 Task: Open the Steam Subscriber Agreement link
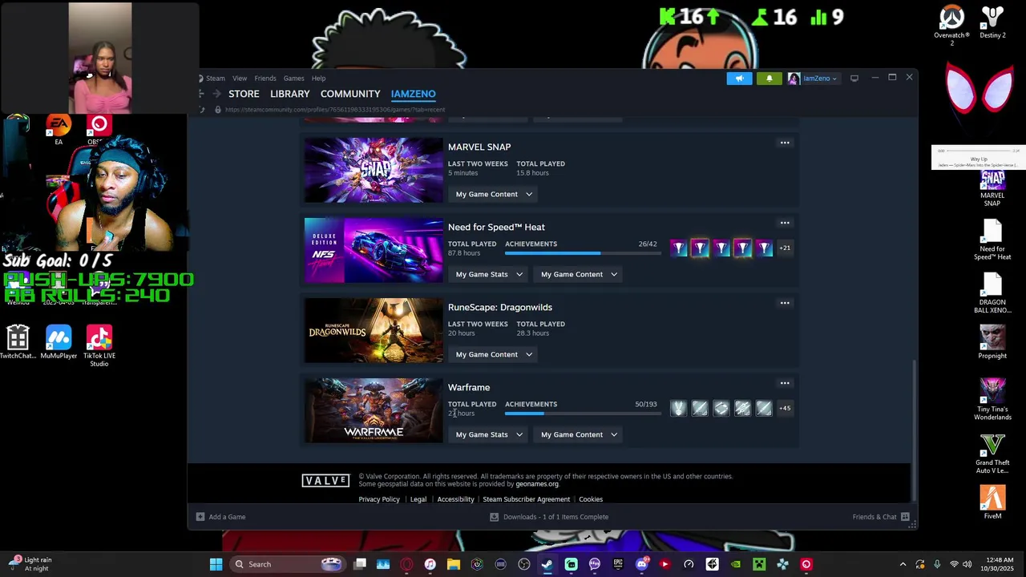[x=526, y=499]
